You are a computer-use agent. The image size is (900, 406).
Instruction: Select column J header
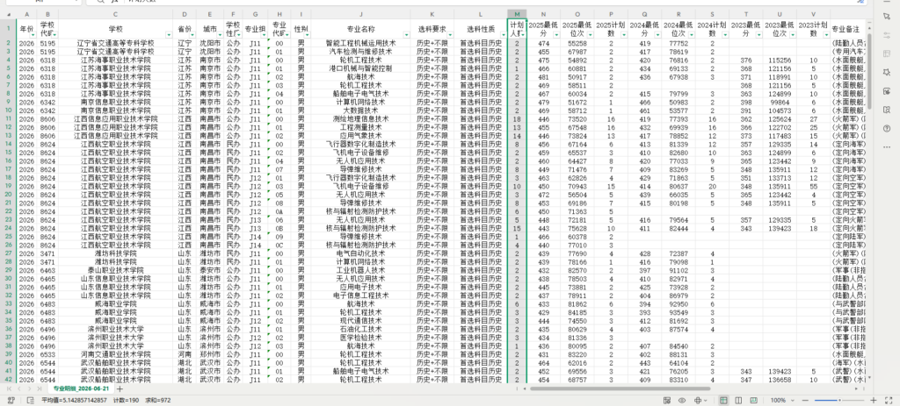coord(360,14)
